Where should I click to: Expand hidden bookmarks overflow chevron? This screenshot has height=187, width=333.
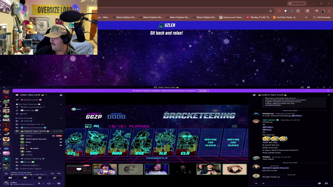tap(306, 17)
